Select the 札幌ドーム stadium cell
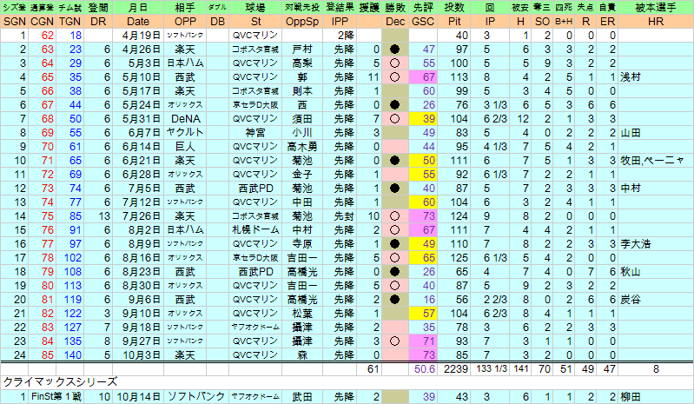Screen dimensions: 694x404 coord(255,230)
